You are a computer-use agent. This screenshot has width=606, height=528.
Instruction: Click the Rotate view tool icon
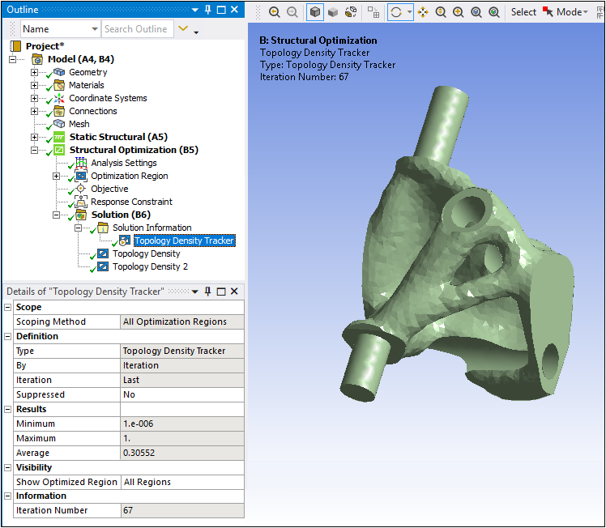click(396, 12)
